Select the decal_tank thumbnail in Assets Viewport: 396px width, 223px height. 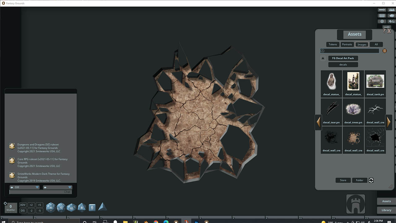(375, 81)
